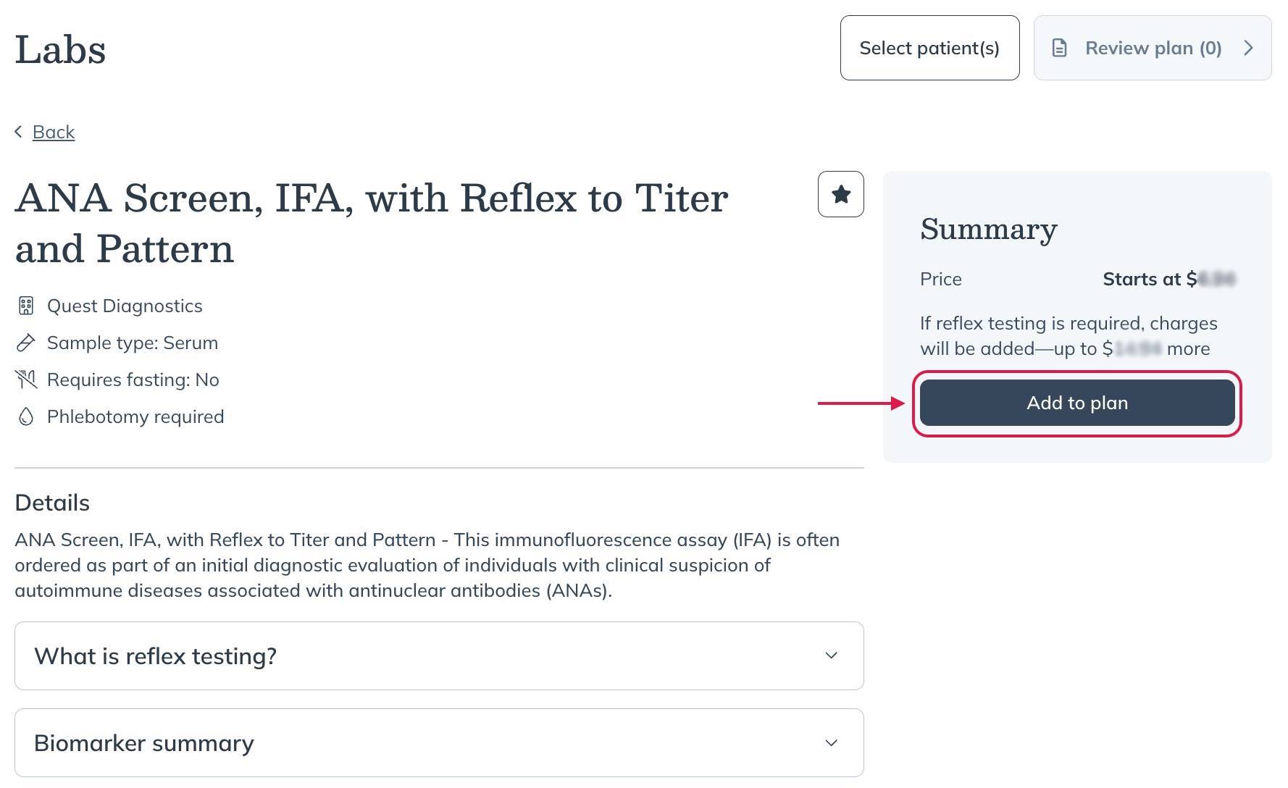Click the Labs page heading

60,49
